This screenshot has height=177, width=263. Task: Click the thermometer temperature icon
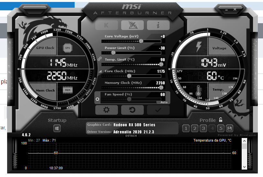(198, 91)
